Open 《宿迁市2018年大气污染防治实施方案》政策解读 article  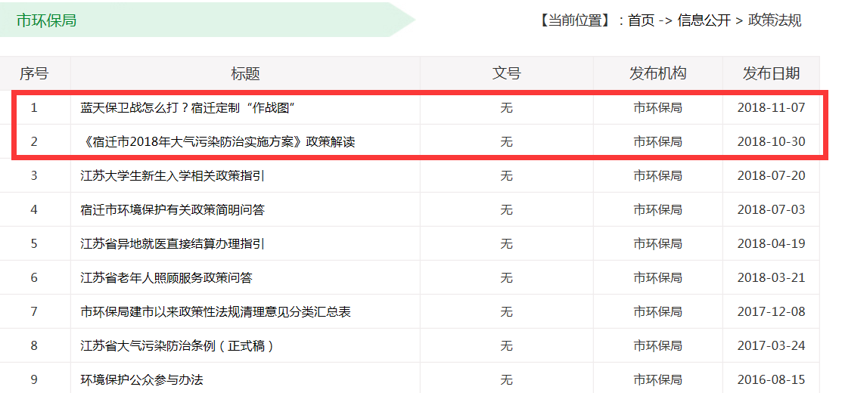click(x=217, y=142)
